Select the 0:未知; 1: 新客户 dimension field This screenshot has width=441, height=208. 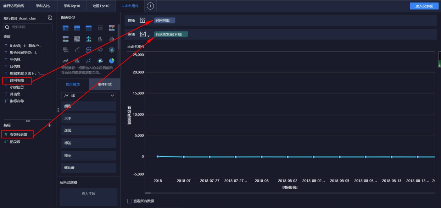[26, 46]
